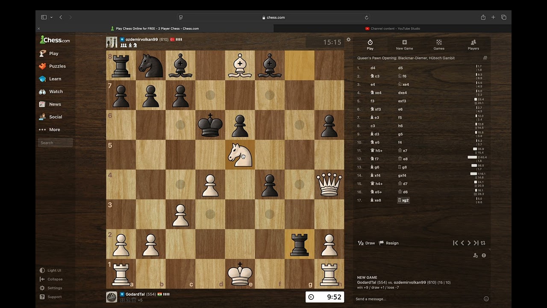Switch to the Players tab

(x=473, y=44)
